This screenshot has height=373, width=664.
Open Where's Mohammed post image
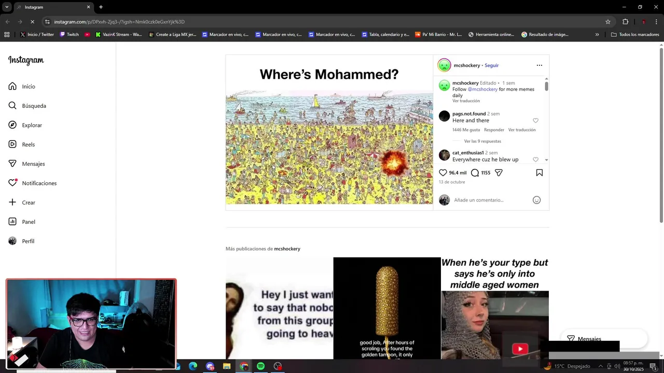329,133
